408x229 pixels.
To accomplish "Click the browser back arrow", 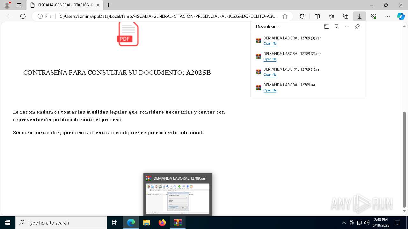I will (9, 16).
